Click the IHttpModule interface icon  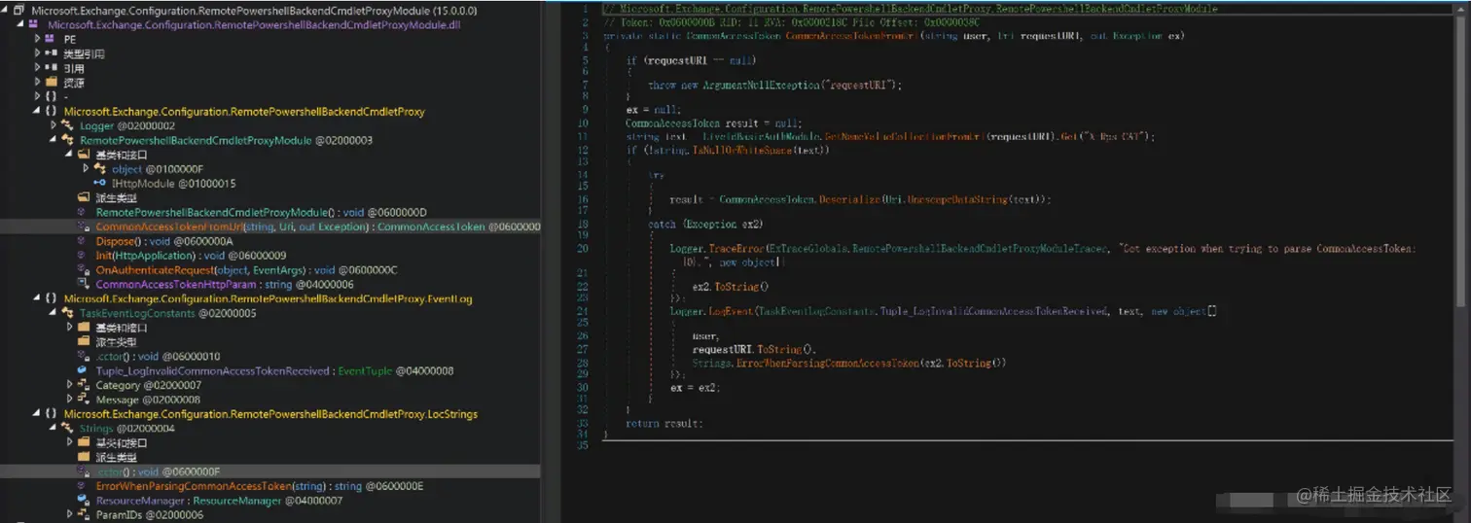coord(100,183)
